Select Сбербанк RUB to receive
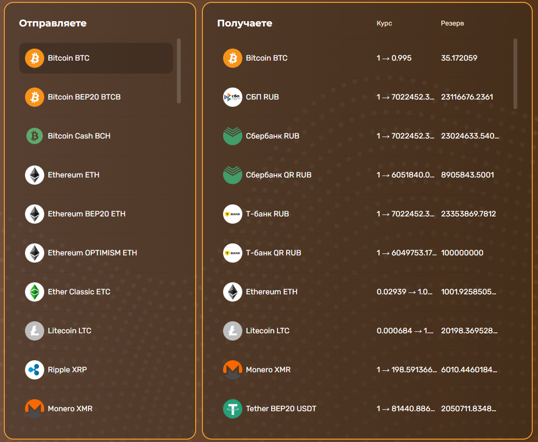538x442 pixels. click(x=363, y=136)
